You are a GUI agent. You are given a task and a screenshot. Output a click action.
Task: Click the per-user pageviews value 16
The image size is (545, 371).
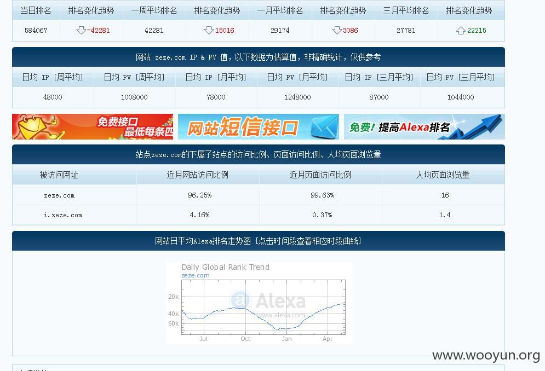445,195
